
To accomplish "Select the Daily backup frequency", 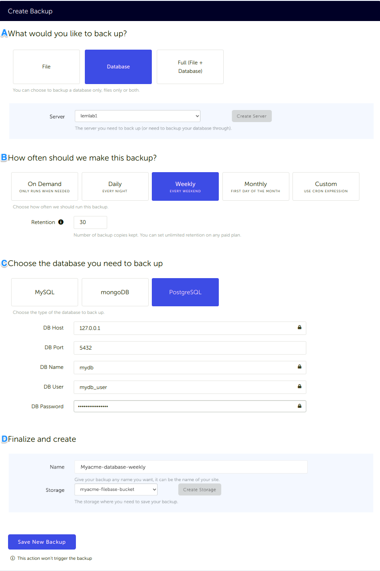I will pos(115,186).
